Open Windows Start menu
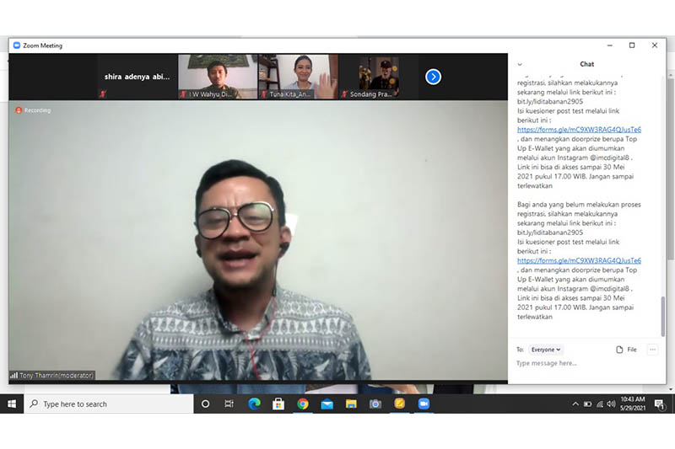 coord(12,404)
